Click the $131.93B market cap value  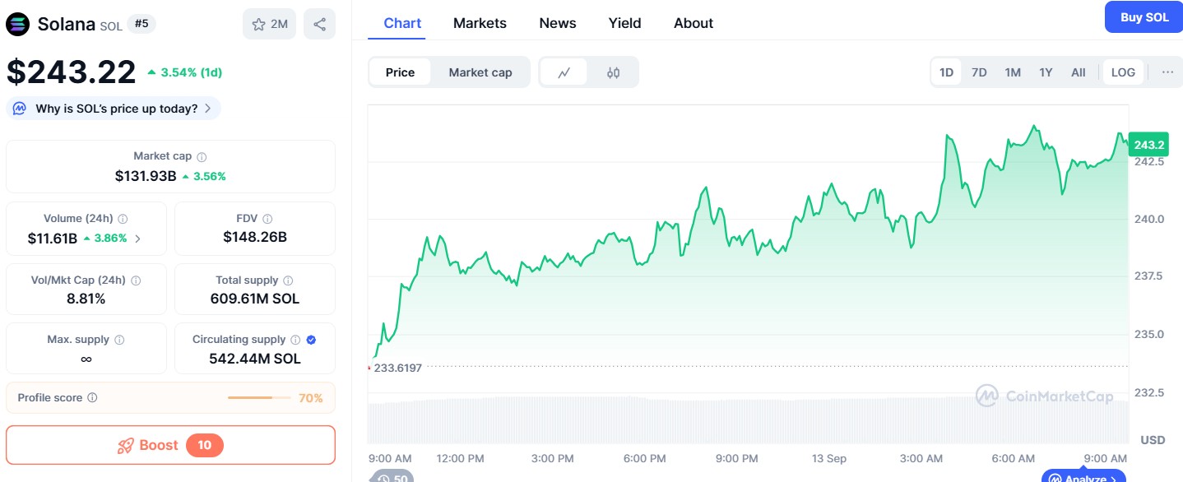point(146,176)
